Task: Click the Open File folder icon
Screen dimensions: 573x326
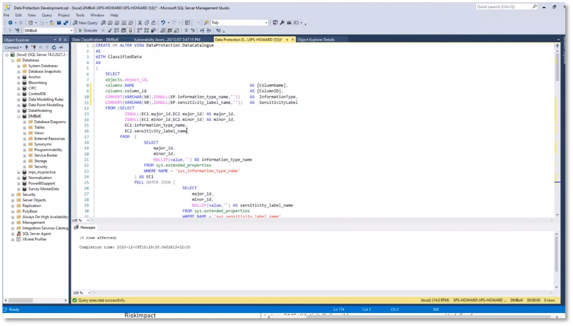Action: point(52,23)
